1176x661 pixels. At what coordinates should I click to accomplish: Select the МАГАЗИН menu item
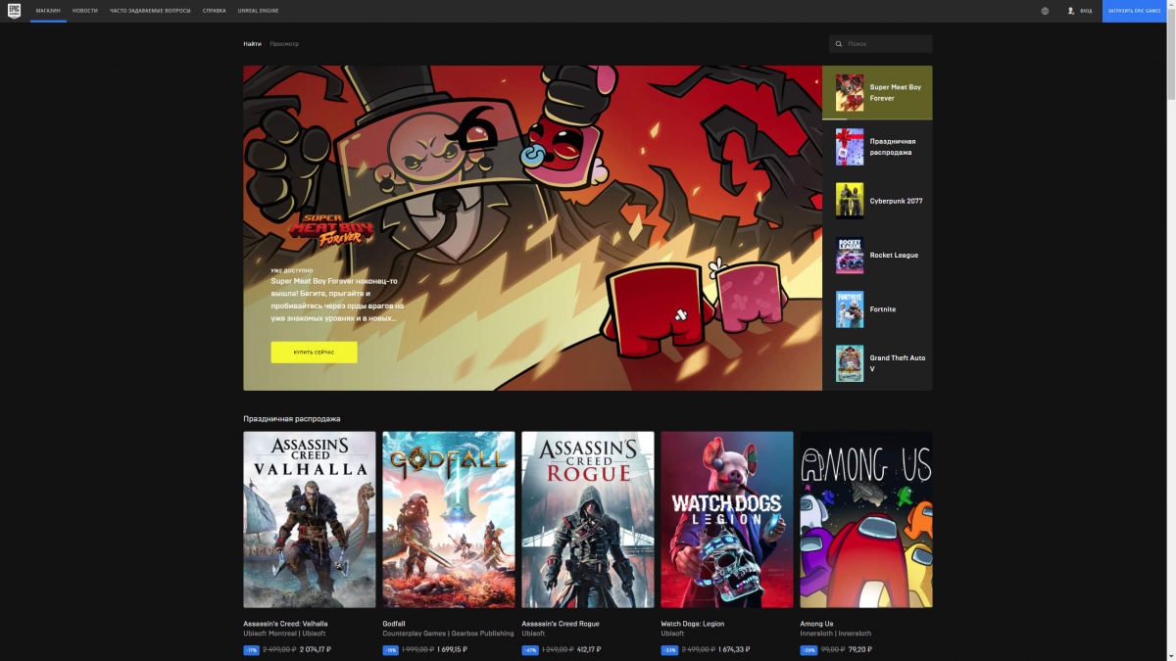tap(49, 11)
